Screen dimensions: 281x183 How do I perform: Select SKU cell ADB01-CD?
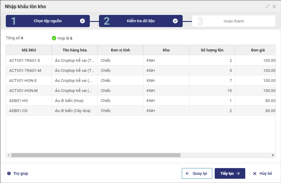(29, 111)
